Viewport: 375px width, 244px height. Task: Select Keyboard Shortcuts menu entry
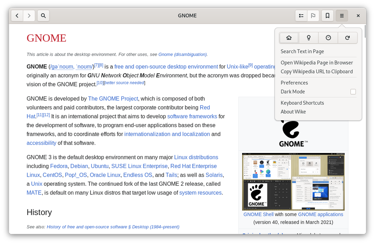[x=302, y=103]
